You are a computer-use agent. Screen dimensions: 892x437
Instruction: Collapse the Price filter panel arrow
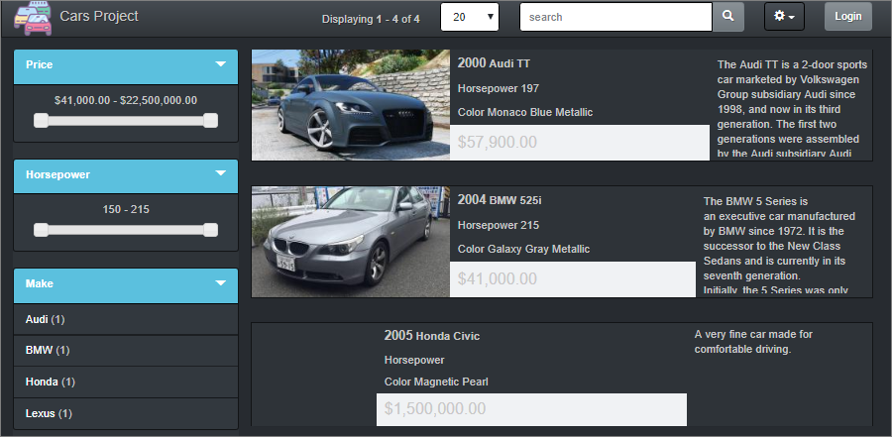tap(220, 64)
